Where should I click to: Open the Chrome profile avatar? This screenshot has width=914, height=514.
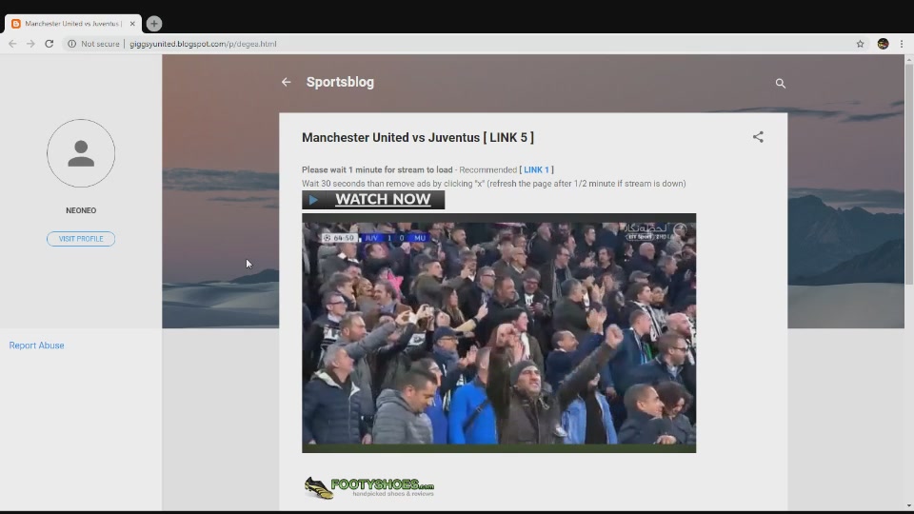click(x=883, y=44)
